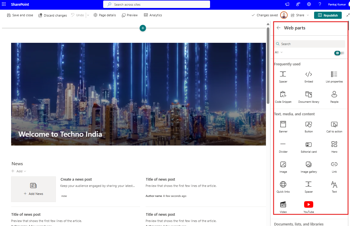The image size is (350, 226).
Task: Switch web parts to list view
Action: [343, 53]
